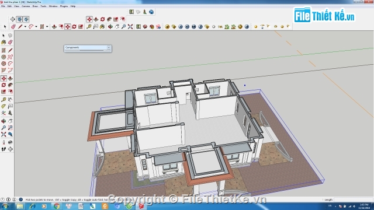This screenshot has height=210, width=374.
Task: Select the Position Camera tool
Action: click(x=4, y=142)
